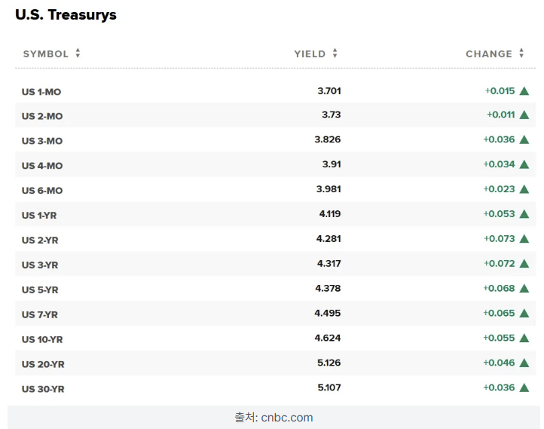Click the CHANGE column header
This screenshot has width=544, height=429.
[x=489, y=54]
